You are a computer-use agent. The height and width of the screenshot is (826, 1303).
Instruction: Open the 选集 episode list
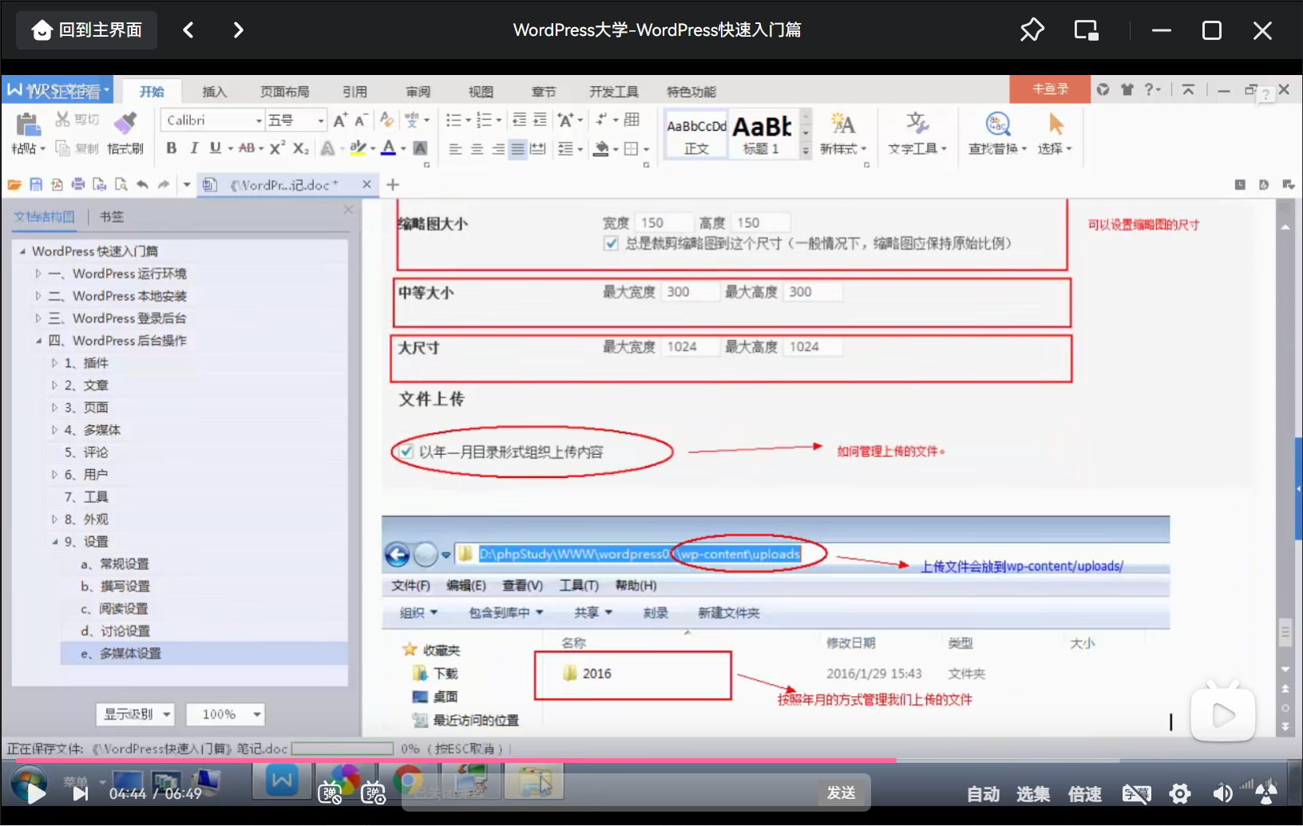(x=1033, y=794)
